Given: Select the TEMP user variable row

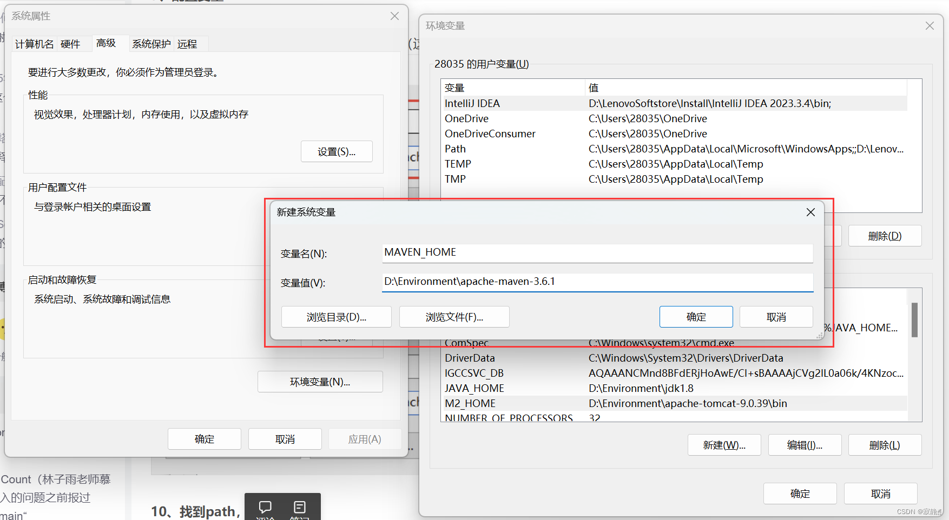Looking at the screenshot, I should [675, 164].
